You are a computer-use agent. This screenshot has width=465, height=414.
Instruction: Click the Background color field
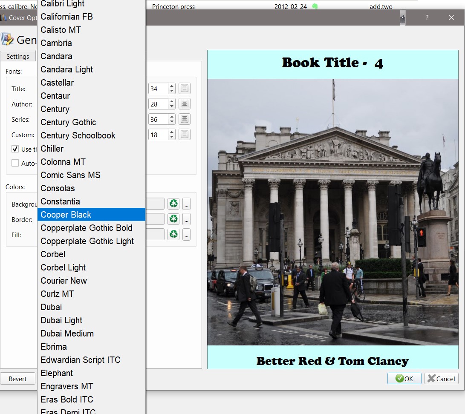pyautogui.click(x=155, y=204)
